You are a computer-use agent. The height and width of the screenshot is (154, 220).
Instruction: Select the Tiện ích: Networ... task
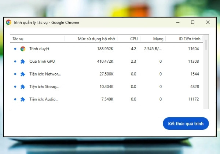(x=107, y=74)
